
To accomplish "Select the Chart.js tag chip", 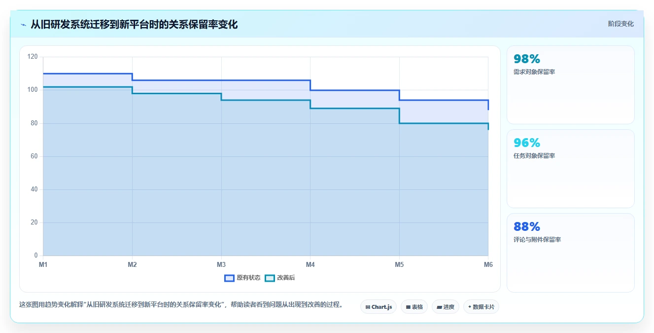I will 379,307.
